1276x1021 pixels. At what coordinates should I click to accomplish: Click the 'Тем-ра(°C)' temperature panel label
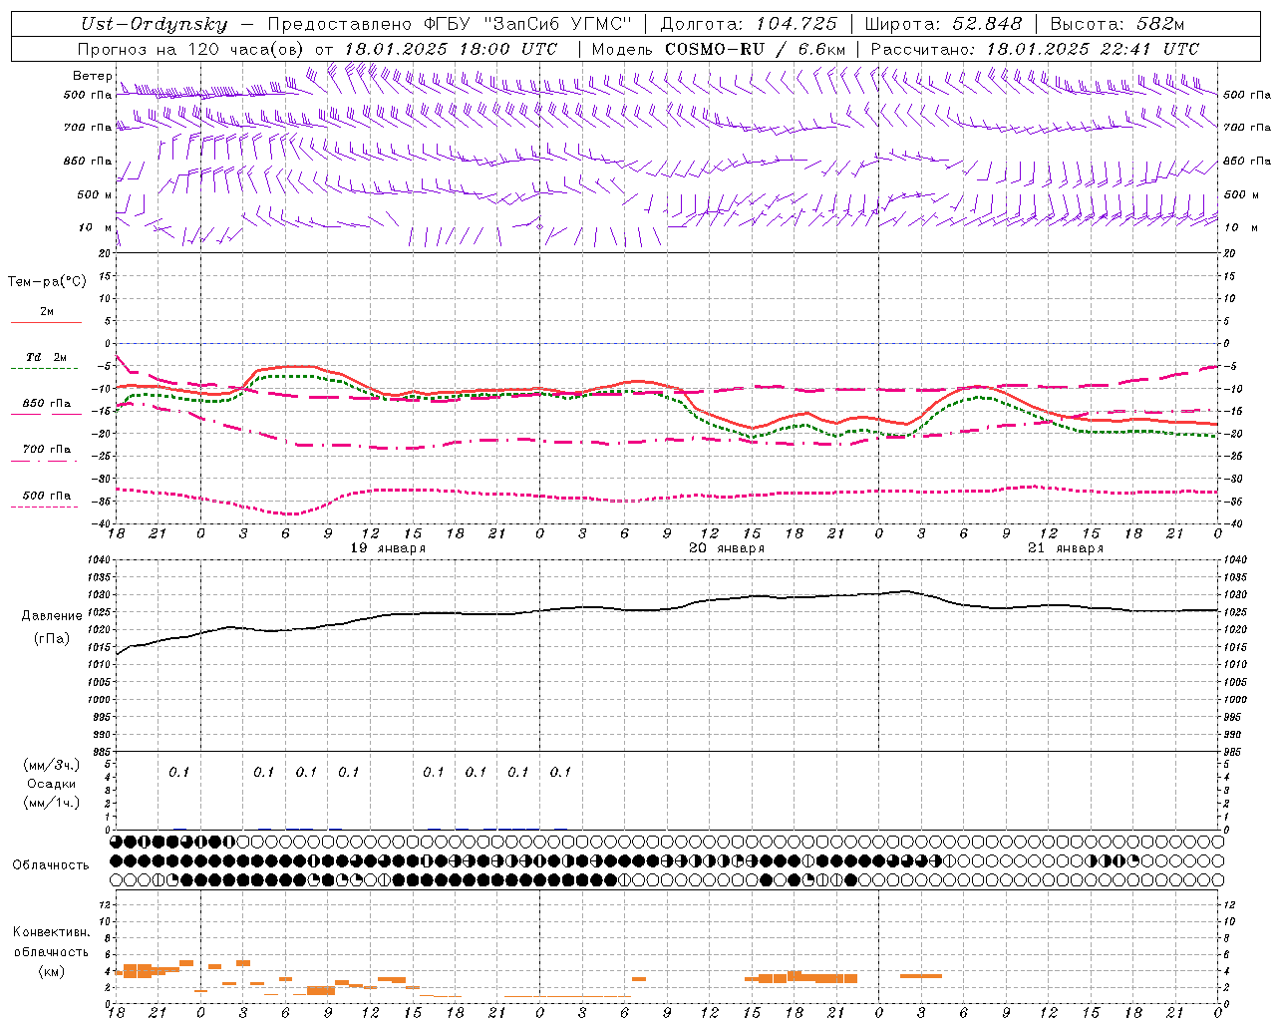point(47,282)
